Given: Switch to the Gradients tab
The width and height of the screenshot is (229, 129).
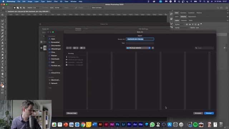Looking at the screenshot, I should [191, 13].
